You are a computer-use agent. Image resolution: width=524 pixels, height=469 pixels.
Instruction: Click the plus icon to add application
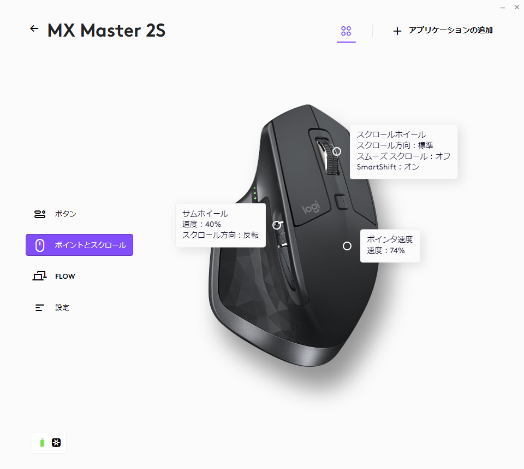pyautogui.click(x=397, y=31)
